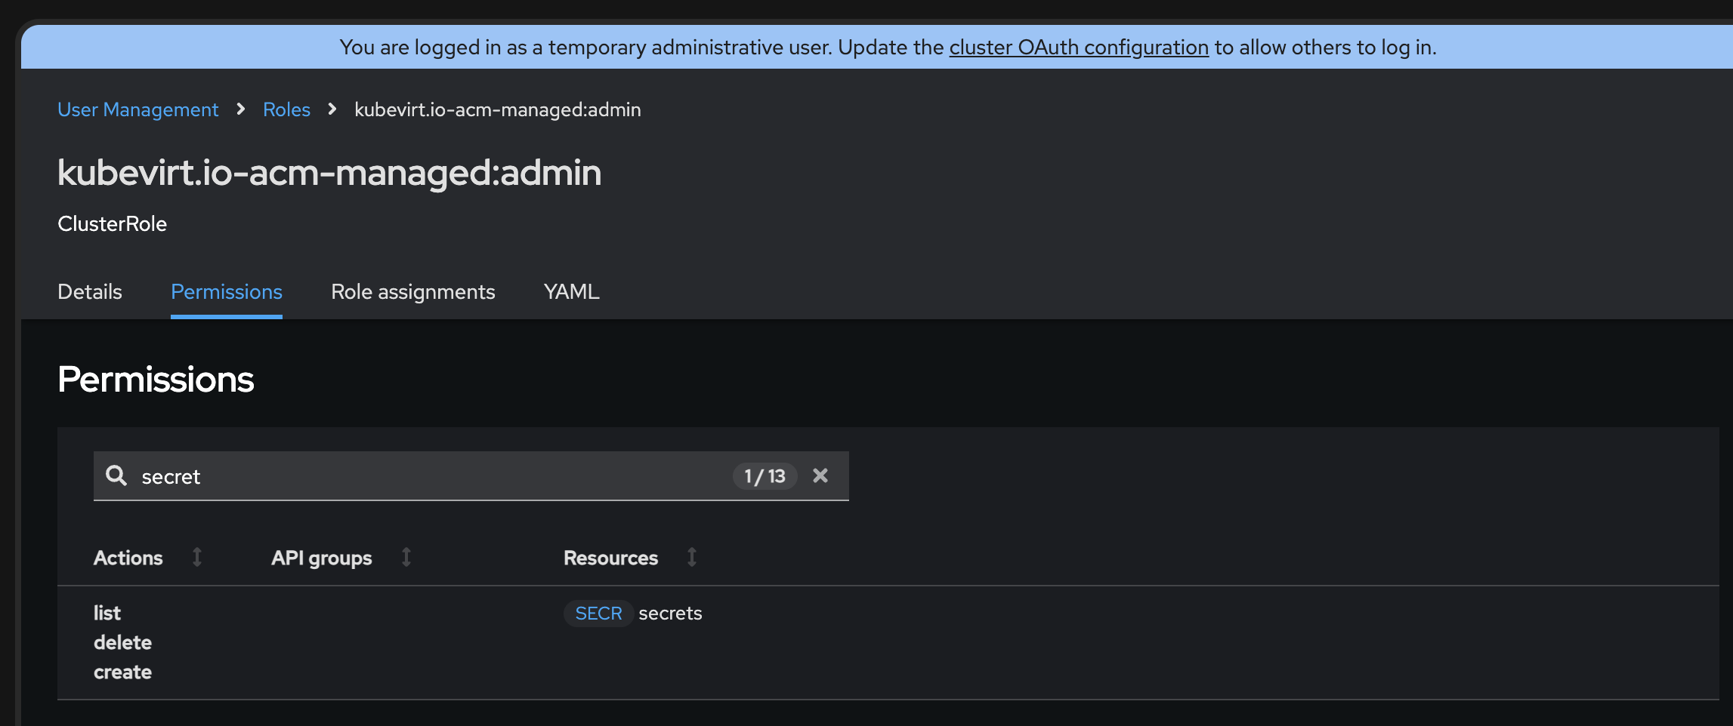Screen dimensions: 1733x726
Task: Click the kubevirt.io-acm-managed:admin page title
Action: pos(329,173)
